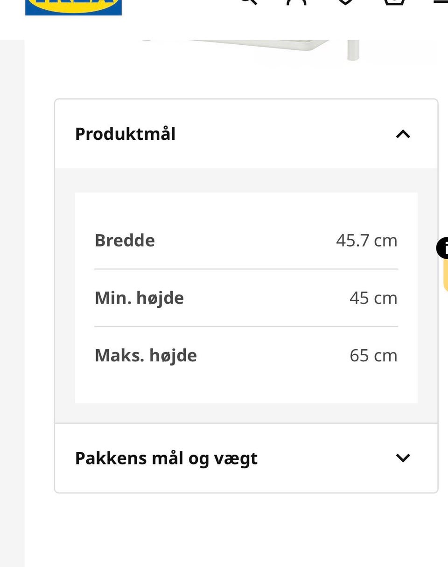The image size is (448, 567).
Task: Click the white measurements card area
Action: coord(246,297)
